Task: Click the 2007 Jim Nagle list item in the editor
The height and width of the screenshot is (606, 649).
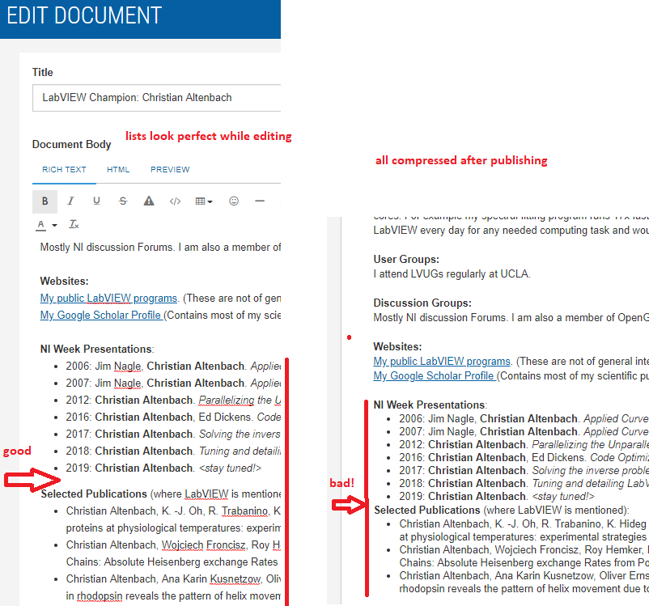Action: point(173,384)
